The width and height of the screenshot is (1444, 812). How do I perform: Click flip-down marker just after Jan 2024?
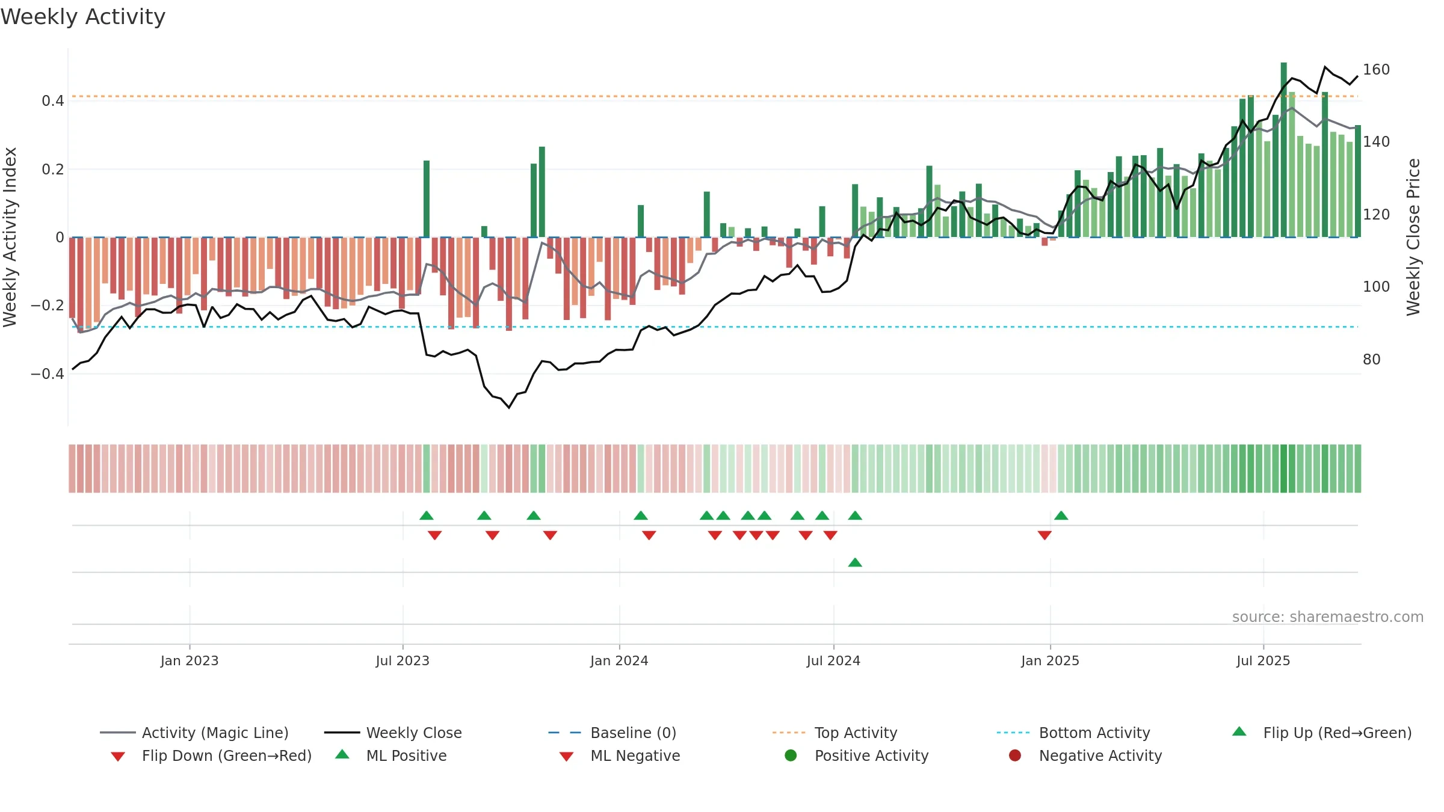(649, 535)
